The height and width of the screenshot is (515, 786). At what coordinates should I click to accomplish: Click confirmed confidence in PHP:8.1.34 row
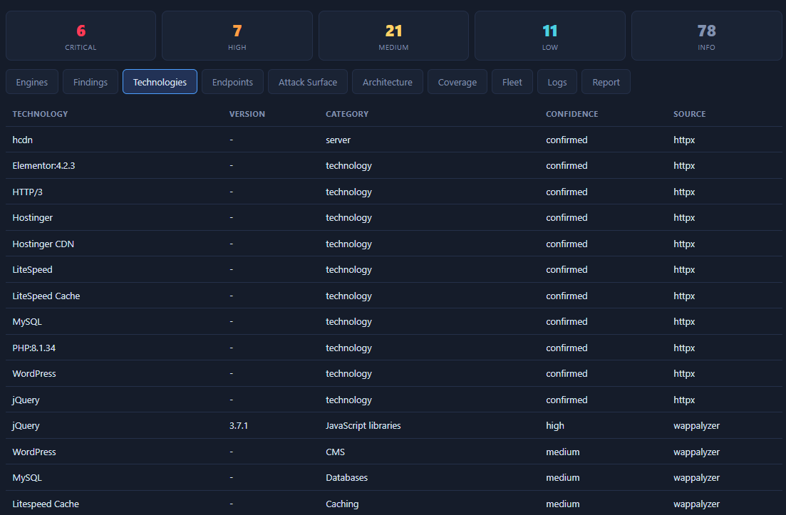(x=567, y=348)
